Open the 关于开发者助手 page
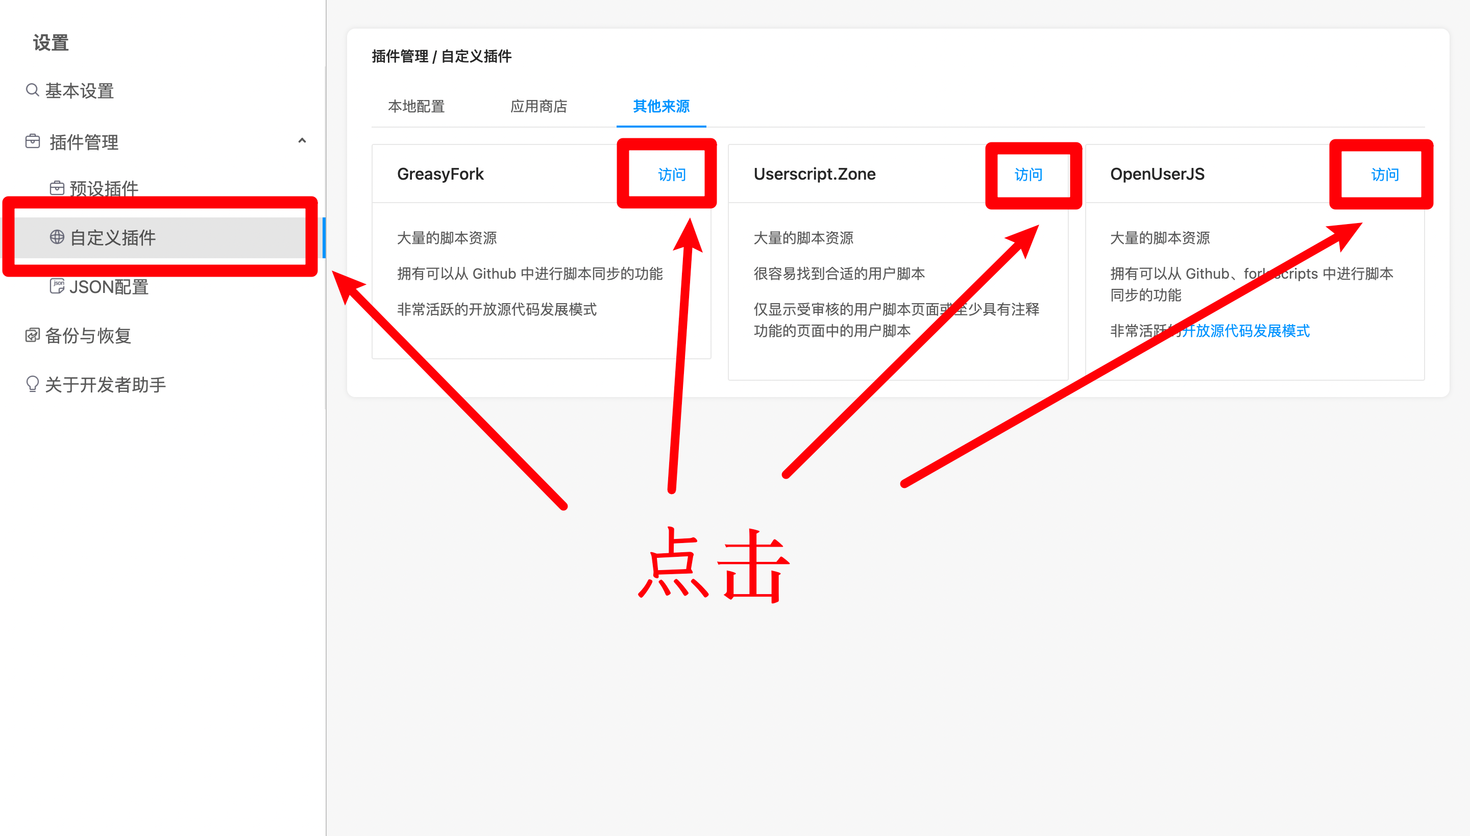Viewport: 1470px width, 836px height. pos(105,384)
